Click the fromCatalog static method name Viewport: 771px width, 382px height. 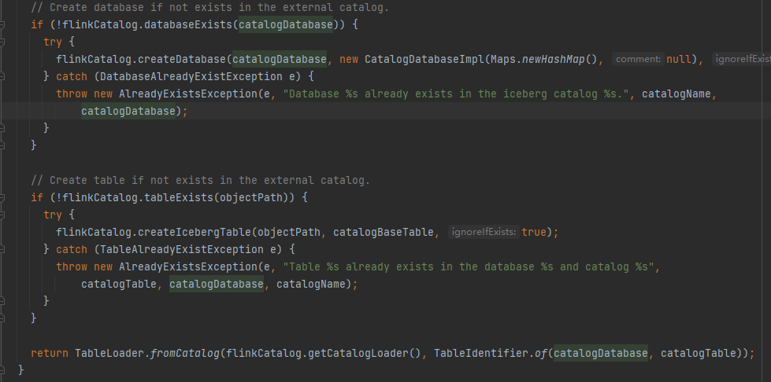pyautogui.click(x=184, y=353)
